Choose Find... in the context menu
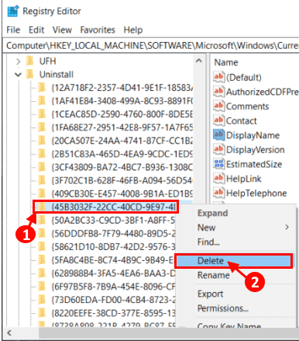This screenshot has width=299, height=341. click(x=208, y=242)
